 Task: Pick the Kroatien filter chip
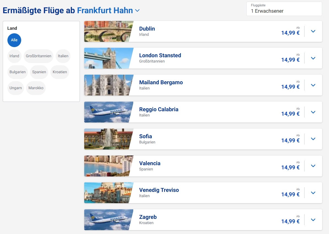click(x=60, y=72)
